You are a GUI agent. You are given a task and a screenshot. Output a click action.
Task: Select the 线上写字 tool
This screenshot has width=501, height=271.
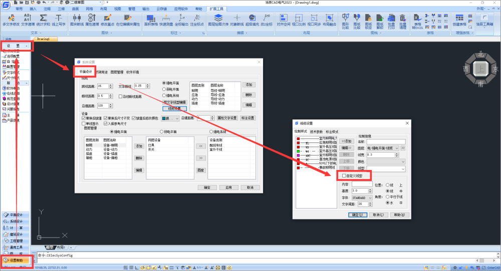pos(59,20)
